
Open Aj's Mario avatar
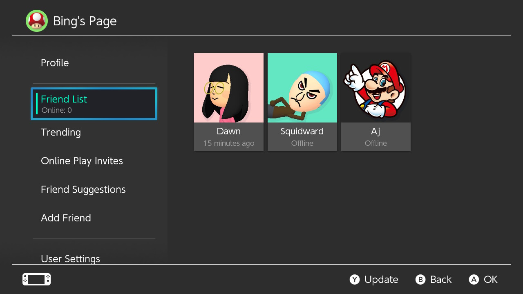pos(376,88)
